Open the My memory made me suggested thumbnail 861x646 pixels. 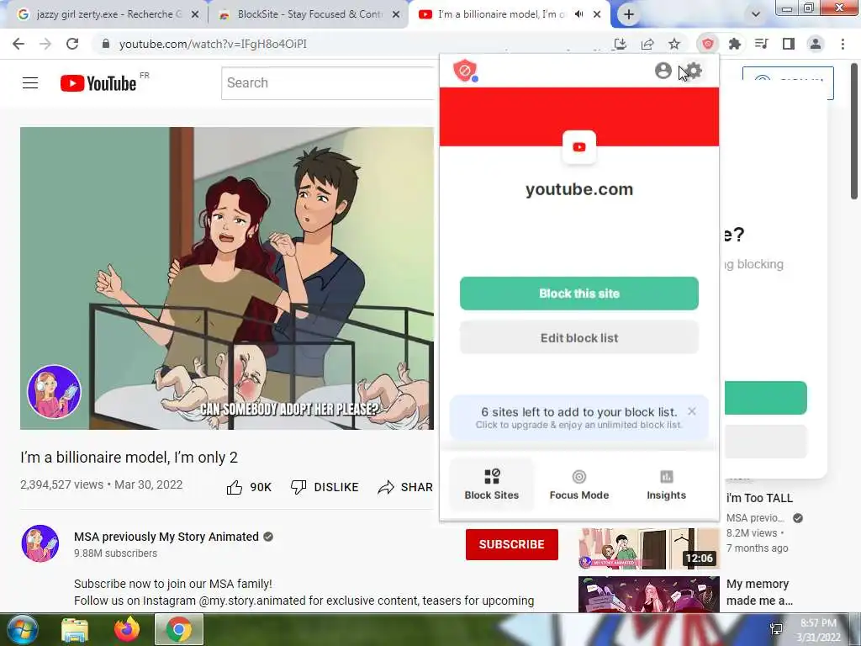[x=648, y=594]
